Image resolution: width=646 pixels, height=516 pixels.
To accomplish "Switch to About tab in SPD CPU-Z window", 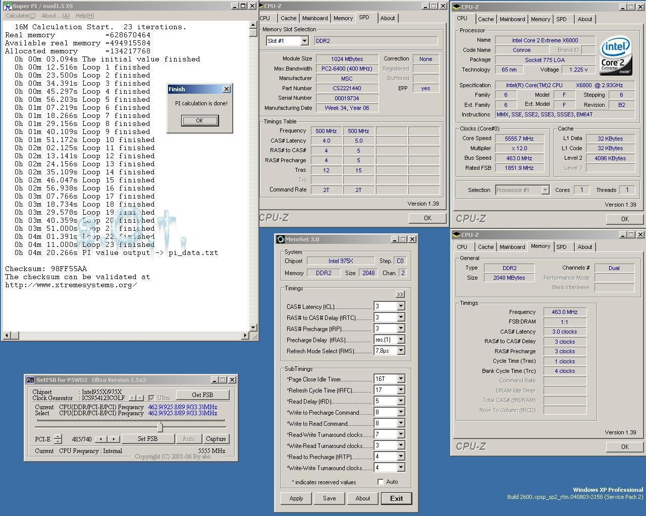I will point(388,18).
